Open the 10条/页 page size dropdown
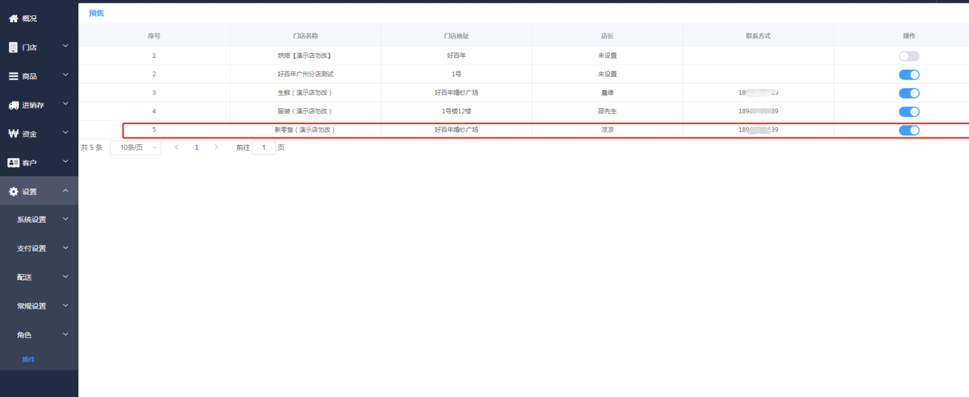Screen dimensions: 969x397 (136, 148)
